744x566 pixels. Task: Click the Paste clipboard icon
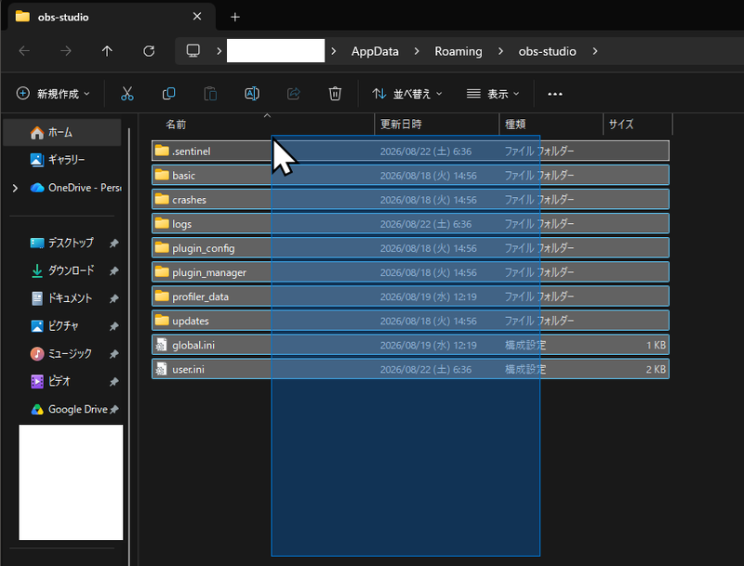[210, 94]
